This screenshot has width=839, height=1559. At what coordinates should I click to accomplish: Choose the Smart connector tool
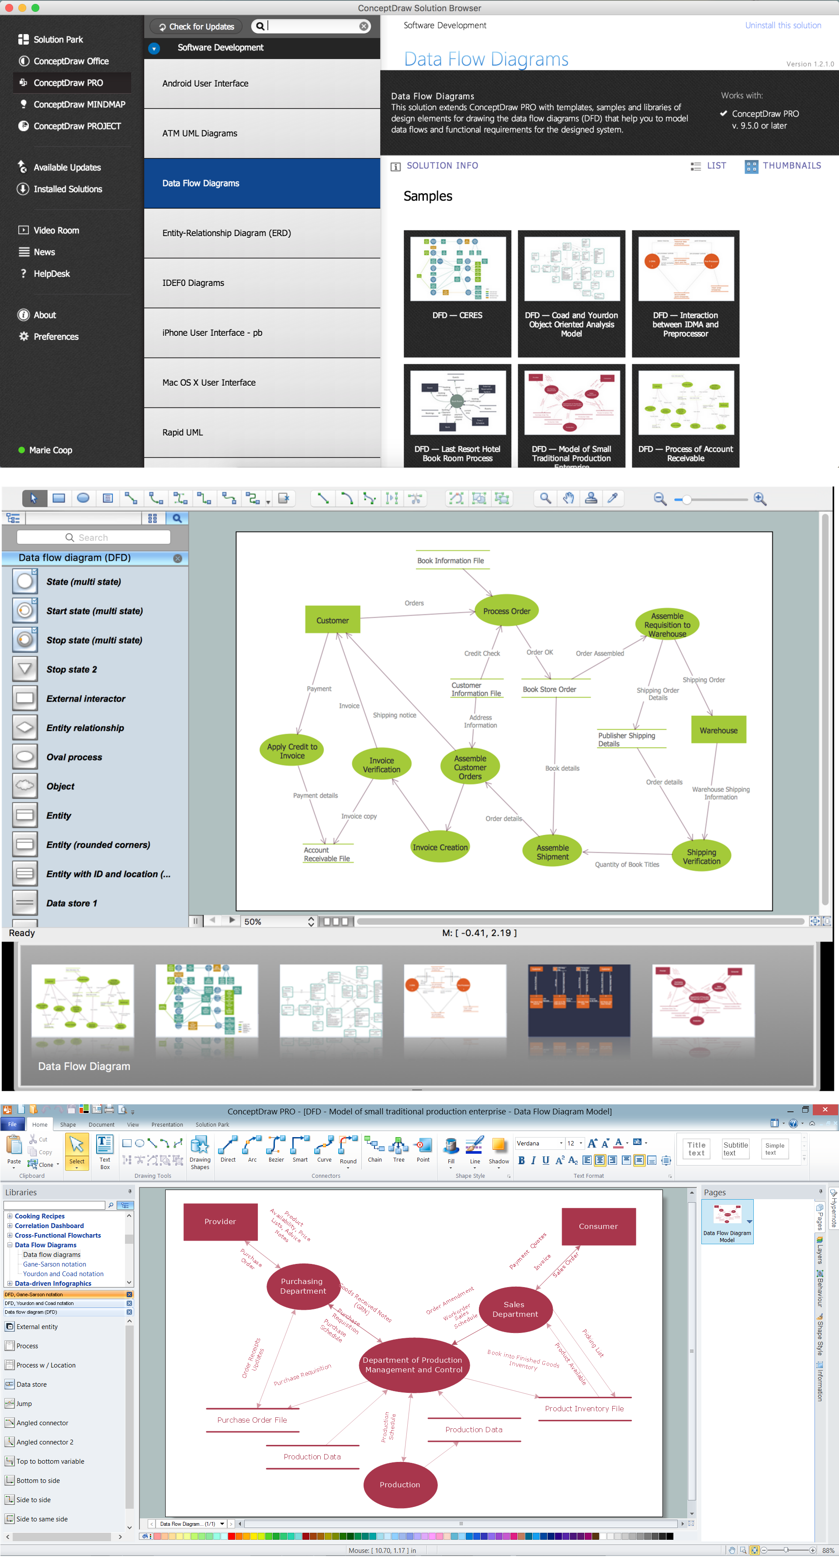[x=300, y=1149]
